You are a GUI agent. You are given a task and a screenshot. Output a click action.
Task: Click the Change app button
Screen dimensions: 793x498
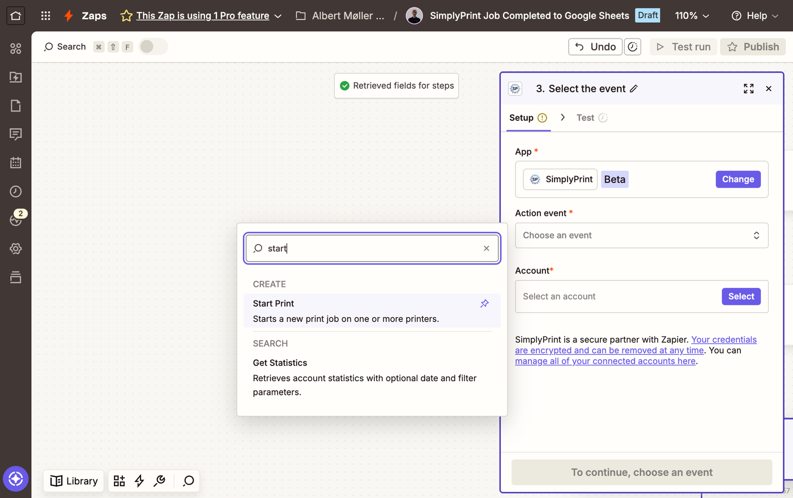pyautogui.click(x=737, y=180)
